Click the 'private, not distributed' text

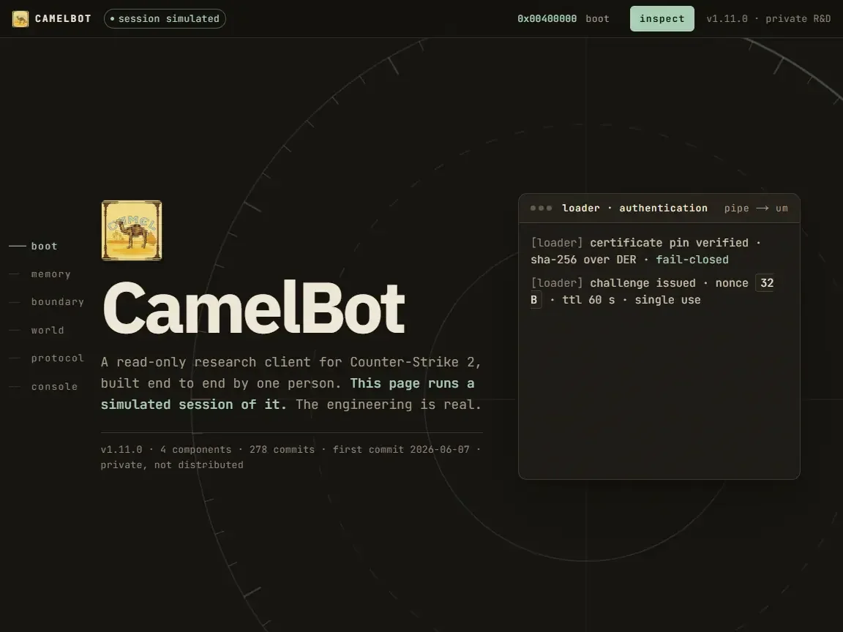171,465
